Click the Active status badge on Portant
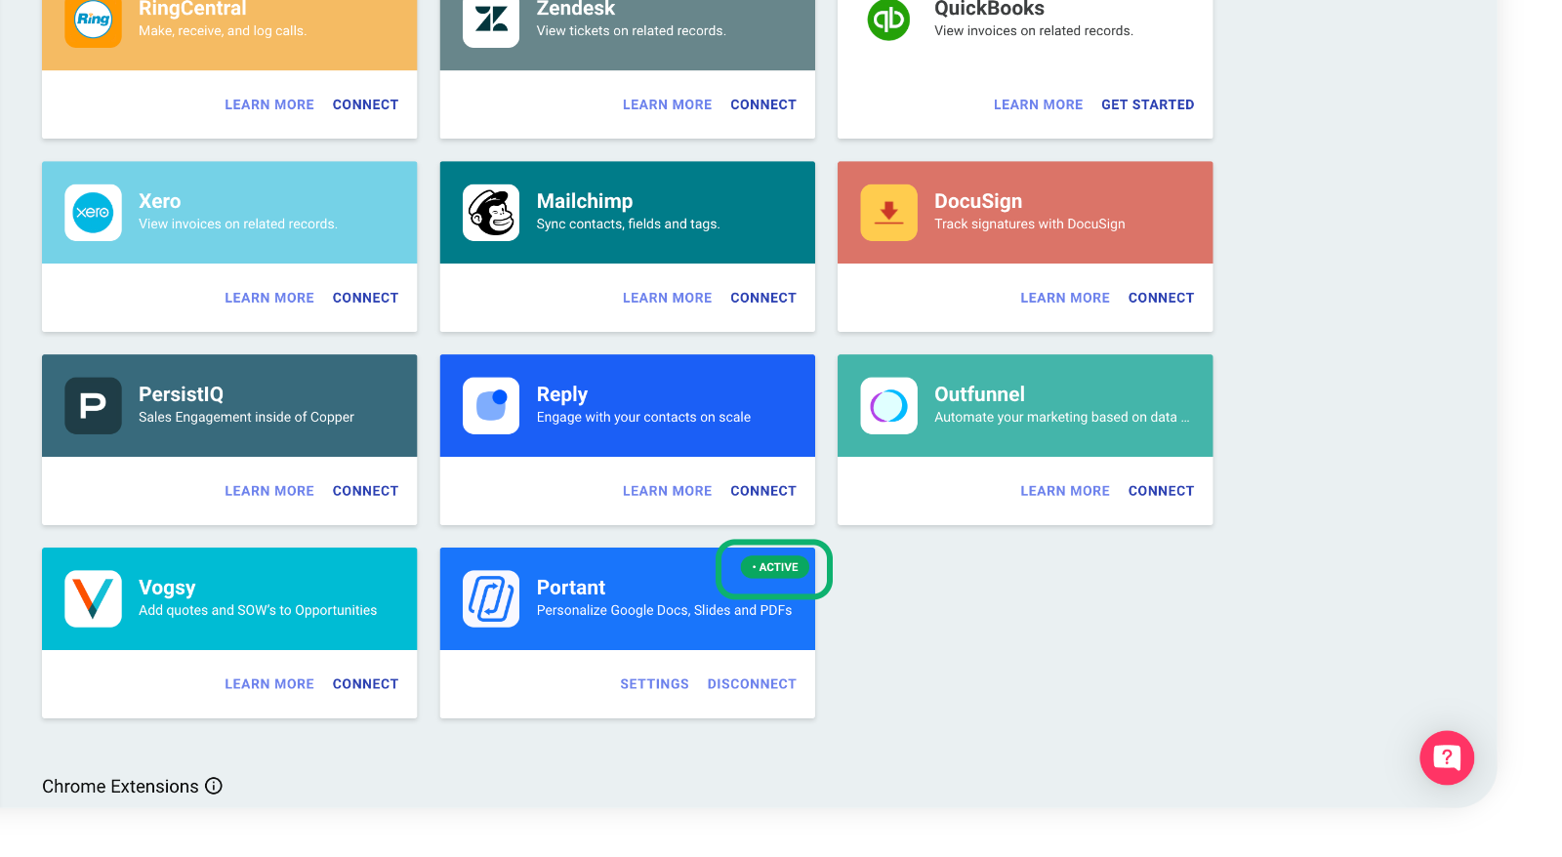Image resolution: width=1562 pixels, height=857 pixels. point(775,567)
